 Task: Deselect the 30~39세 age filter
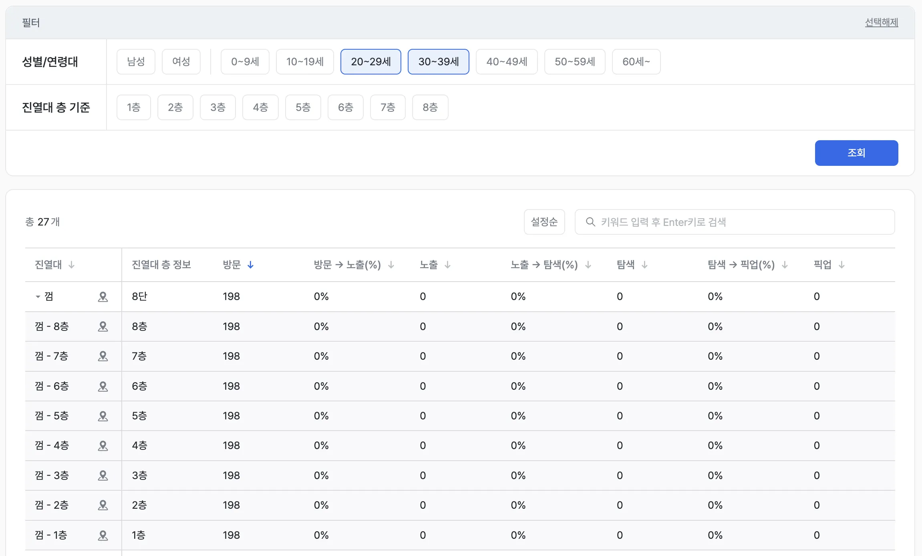[439, 62]
